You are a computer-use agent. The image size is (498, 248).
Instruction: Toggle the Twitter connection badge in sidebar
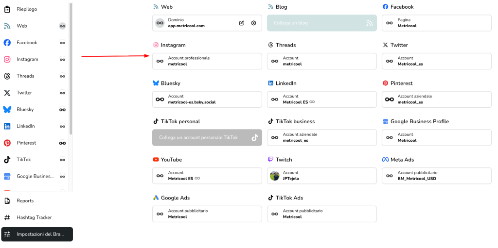point(62,93)
